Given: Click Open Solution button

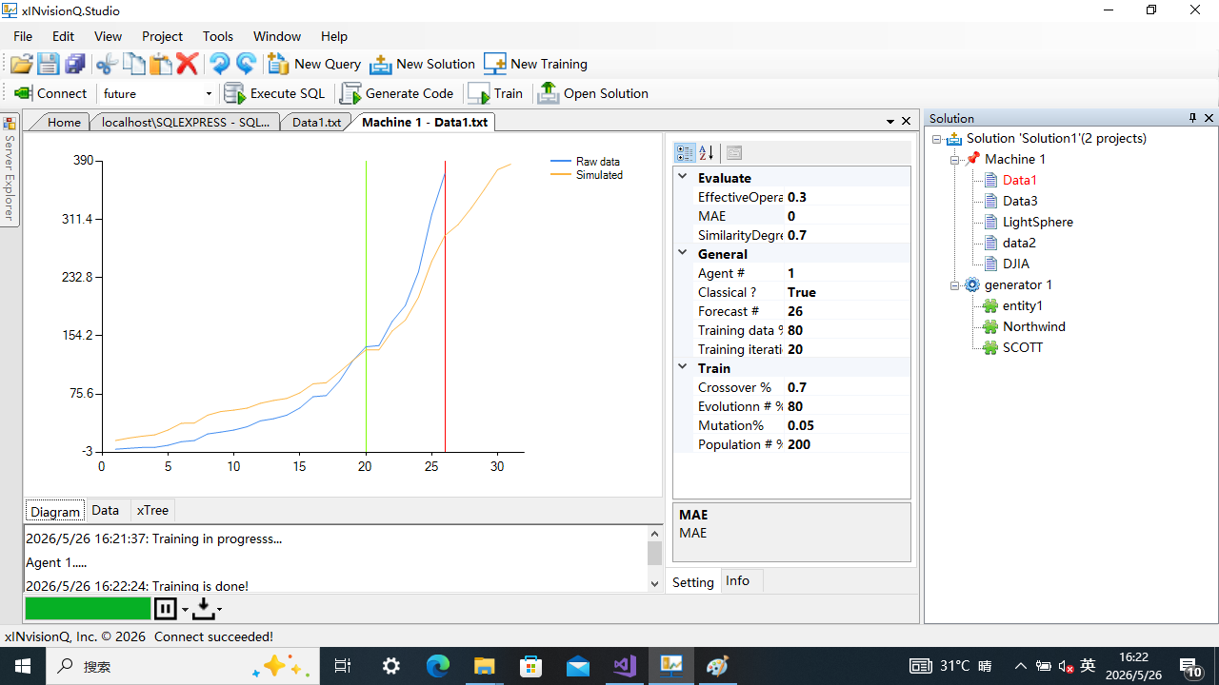Looking at the screenshot, I should click(x=592, y=93).
